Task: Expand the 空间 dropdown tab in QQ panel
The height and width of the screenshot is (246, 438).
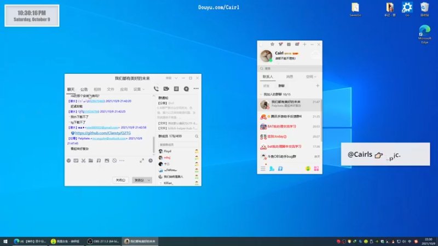Action: point(311,77)
